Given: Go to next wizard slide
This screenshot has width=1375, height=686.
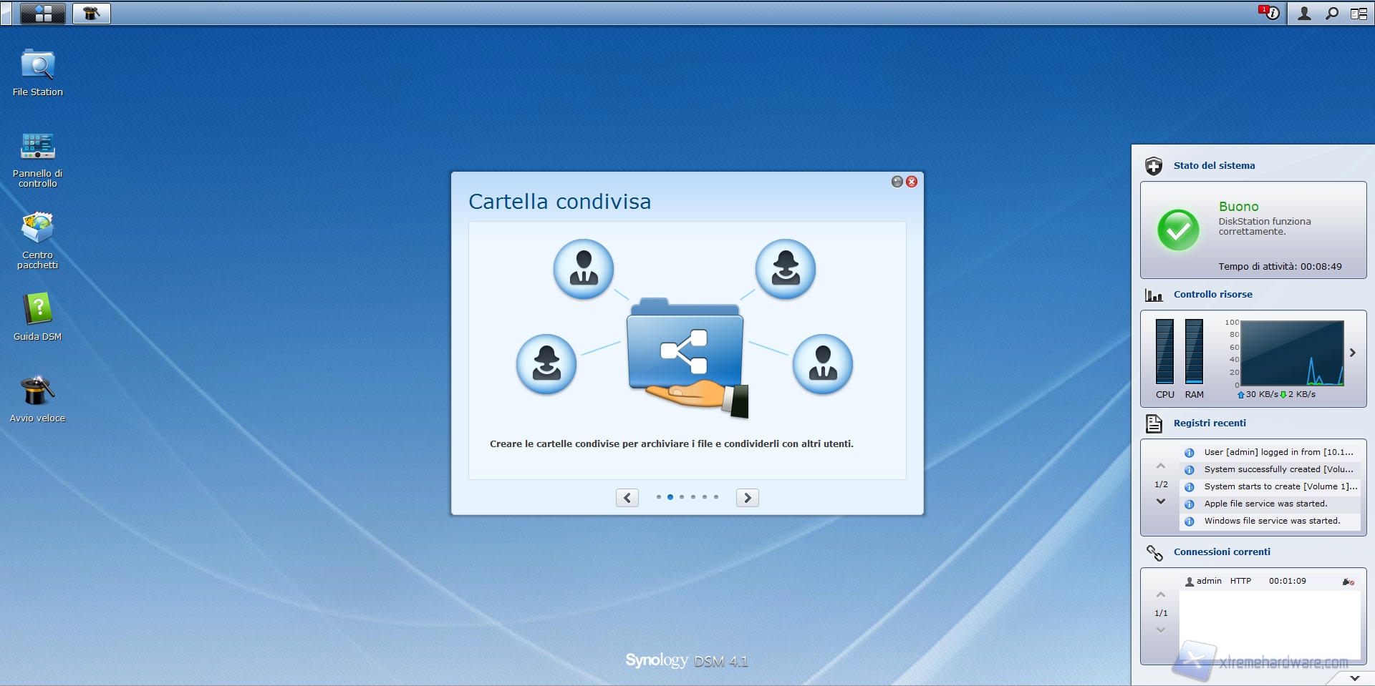Looking at the screenshot, I should pyautogui.click(x=747, y=498).
